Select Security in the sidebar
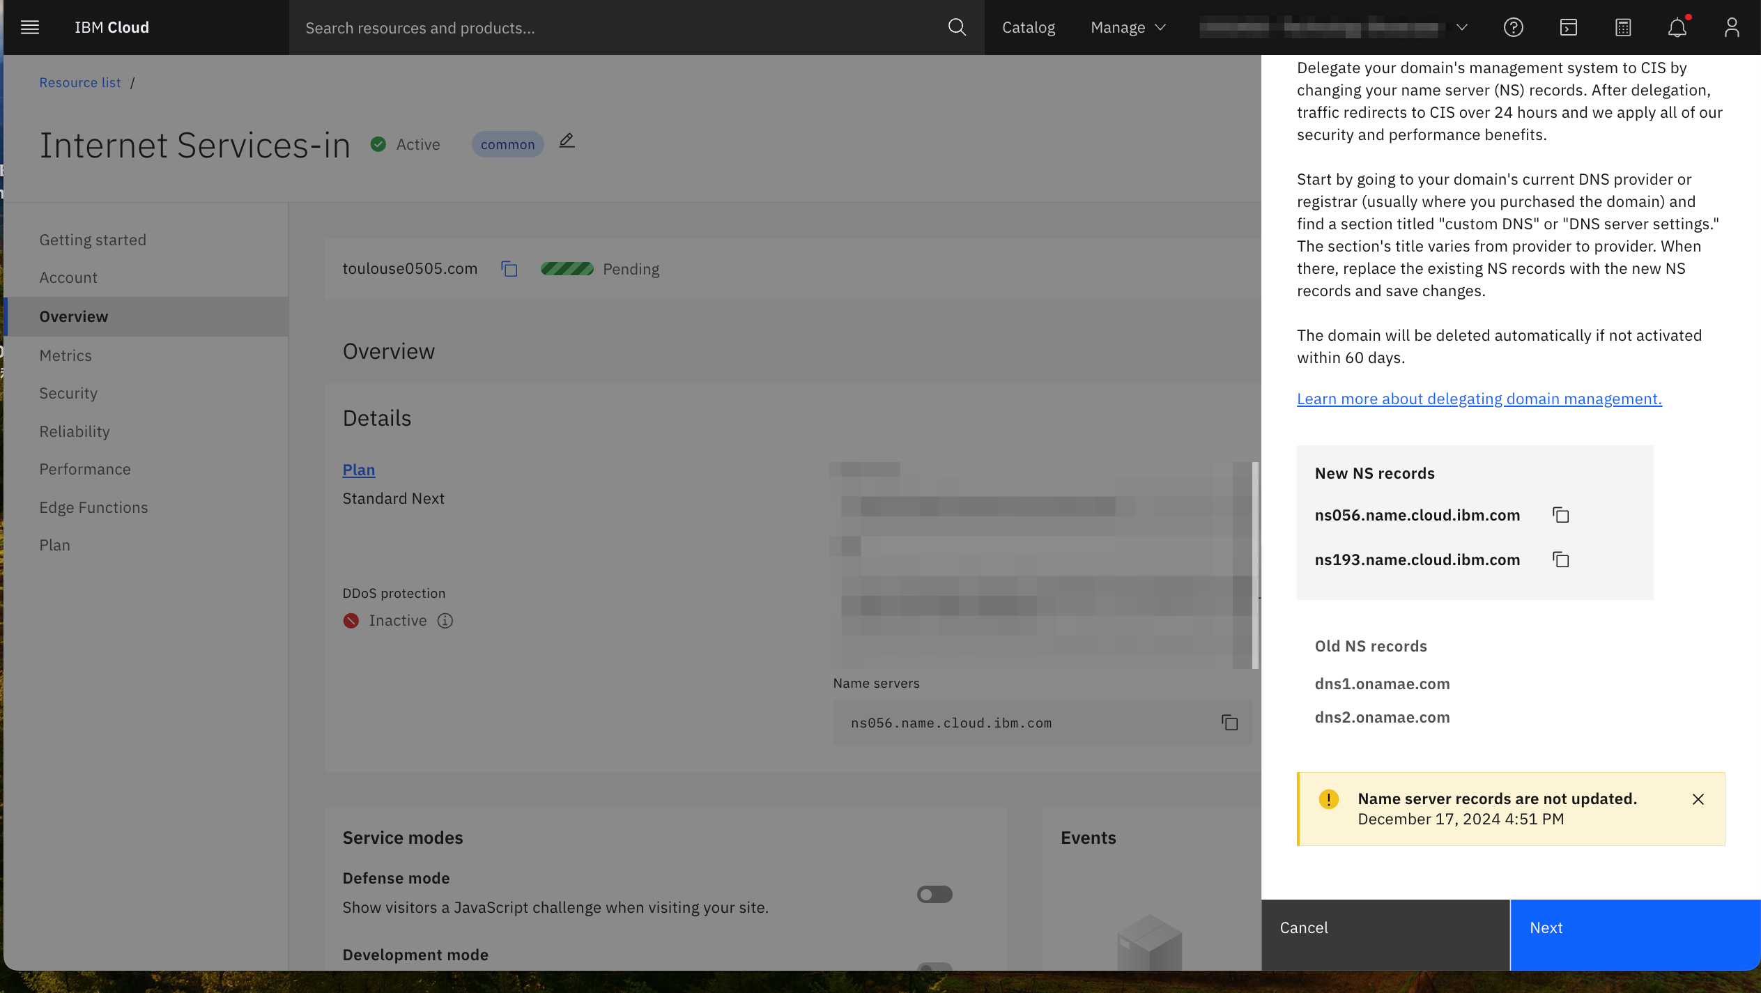Viewport: 1761px width, 993px height. coord(68,393)
